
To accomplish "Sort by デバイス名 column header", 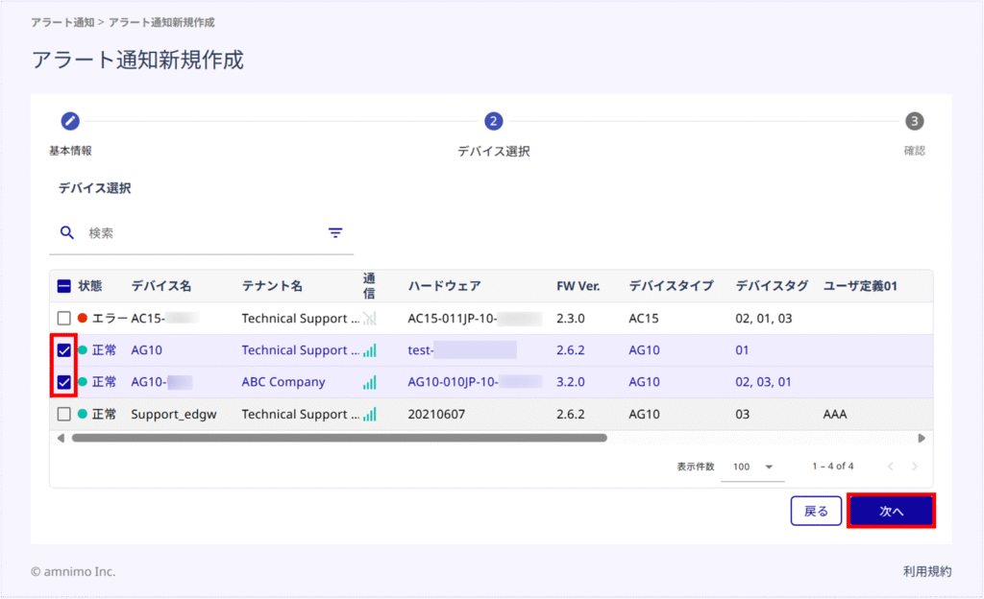I will point(160,286).
